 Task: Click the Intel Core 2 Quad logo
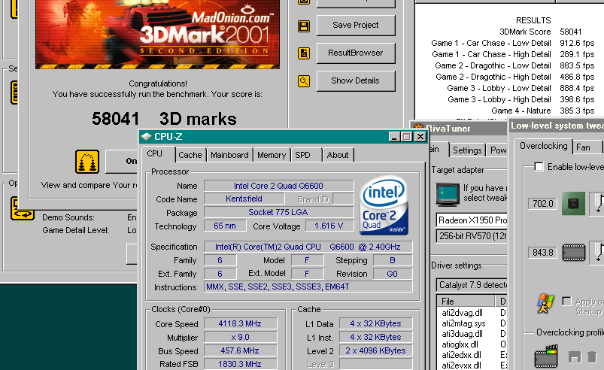pyautogui.click(x=384, y=205)
